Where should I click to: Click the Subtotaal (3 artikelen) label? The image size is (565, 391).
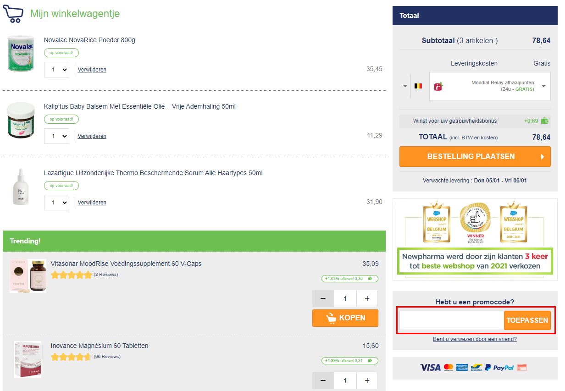click(x=460, y=40)
